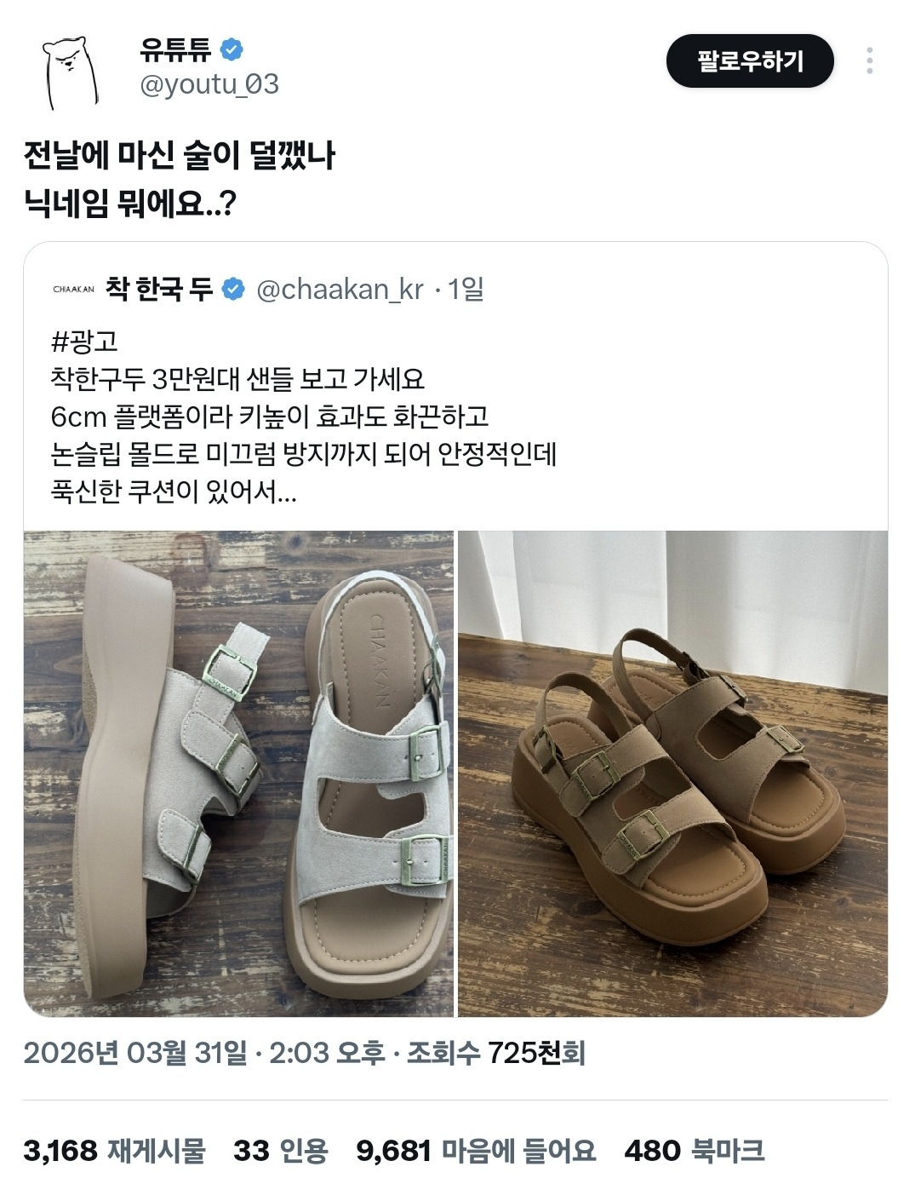Open the CHAAKAN logo avatar in quoted post
Image resolution: width=915 pixels, height=1184 pixels.
pyautogui.click(x=74, y=290)
